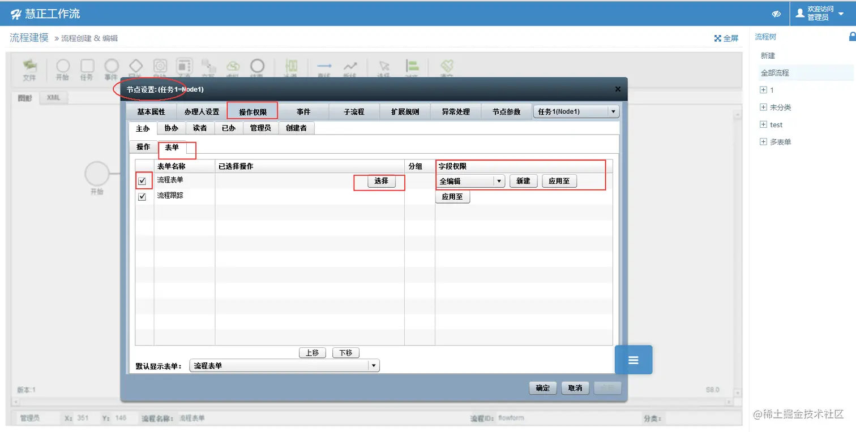Image resolution: width=856 pixels, height=432 pixels.
Task: Toggle the eye visibility icon in the top bar
Action: click(x=776, y=14)
